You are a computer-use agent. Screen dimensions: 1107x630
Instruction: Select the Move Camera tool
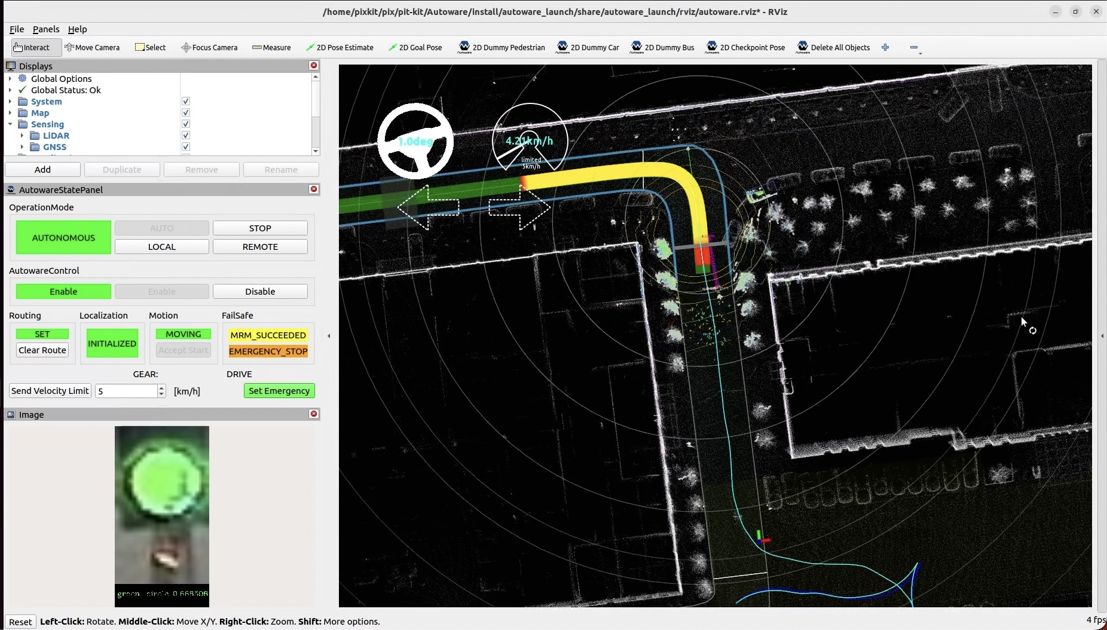92,47
